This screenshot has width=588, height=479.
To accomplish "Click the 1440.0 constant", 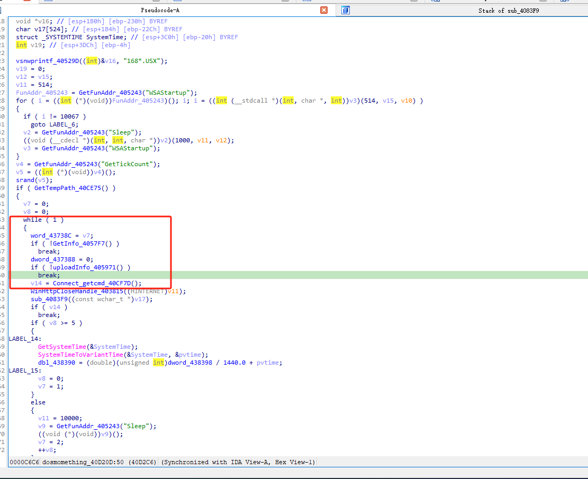I will click(x=234, y=363).
